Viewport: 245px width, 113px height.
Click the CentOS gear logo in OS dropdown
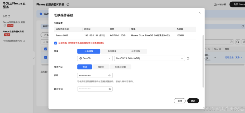[x=80, y=58]
